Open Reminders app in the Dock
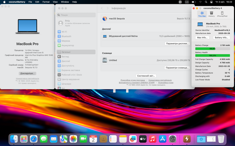235x146 pixels. pyautogui.click(x=113, y=139)
